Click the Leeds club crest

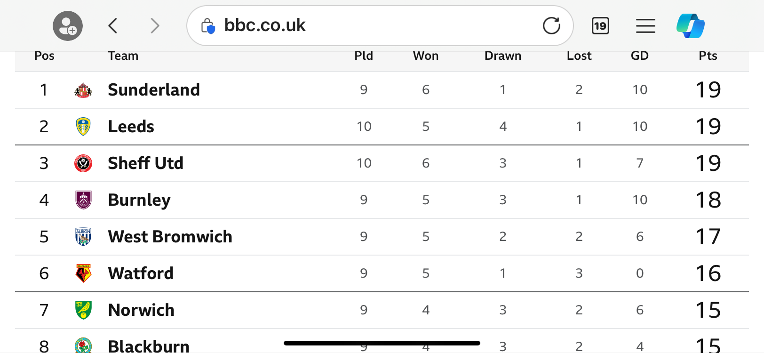pyautogui.click(x=83, y=127)
